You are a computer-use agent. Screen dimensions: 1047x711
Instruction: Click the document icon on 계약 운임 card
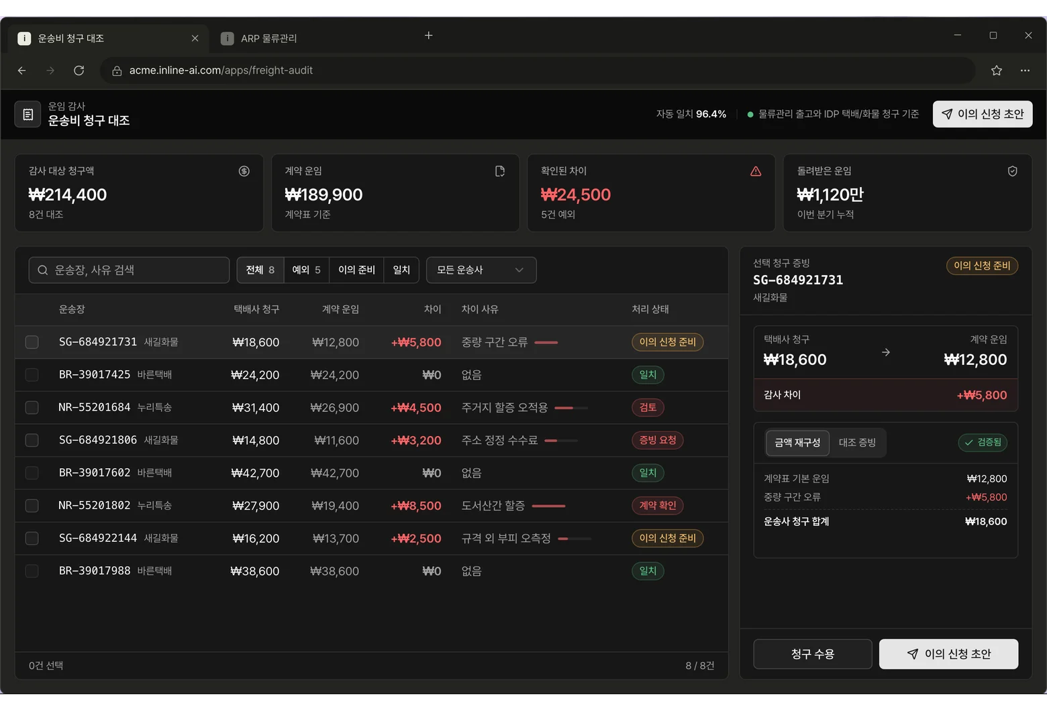point(500,171)
